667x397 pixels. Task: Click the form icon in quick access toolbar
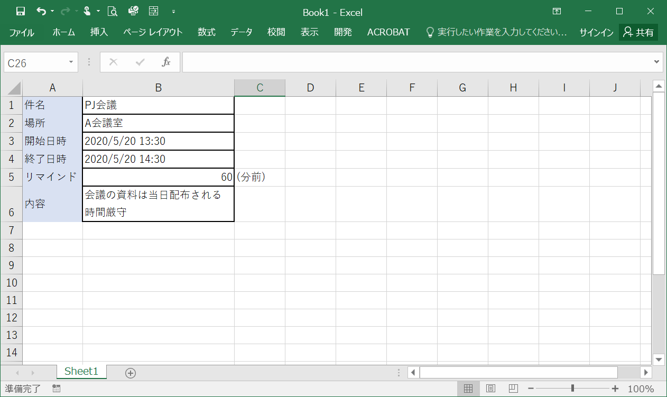coord(154,11)
